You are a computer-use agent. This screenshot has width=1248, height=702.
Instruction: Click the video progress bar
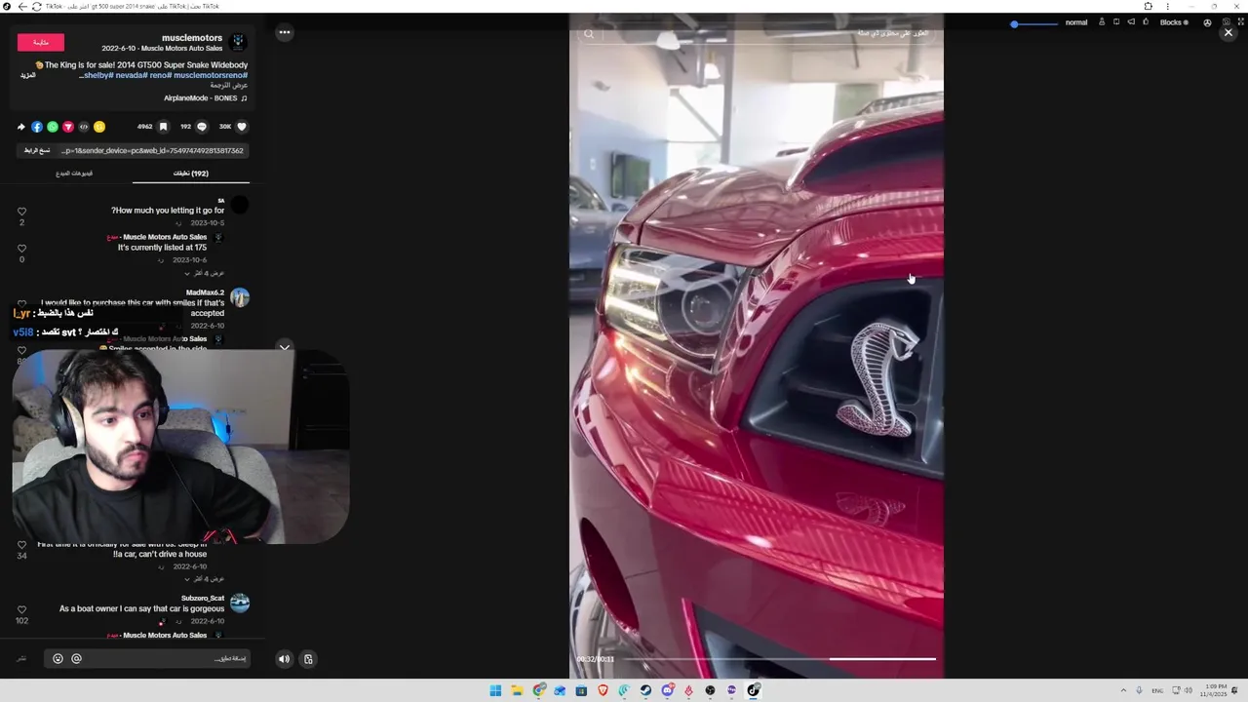tap(778, 659)
